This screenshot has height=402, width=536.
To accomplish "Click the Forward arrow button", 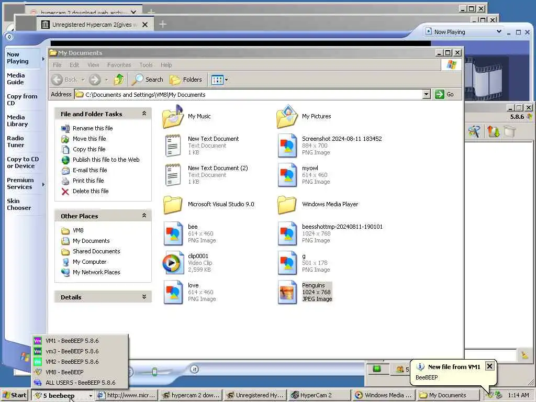I will [95, 80].
